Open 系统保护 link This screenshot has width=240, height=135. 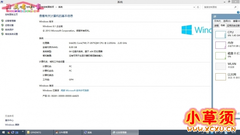pyautogui.click(x=9, y=30)
